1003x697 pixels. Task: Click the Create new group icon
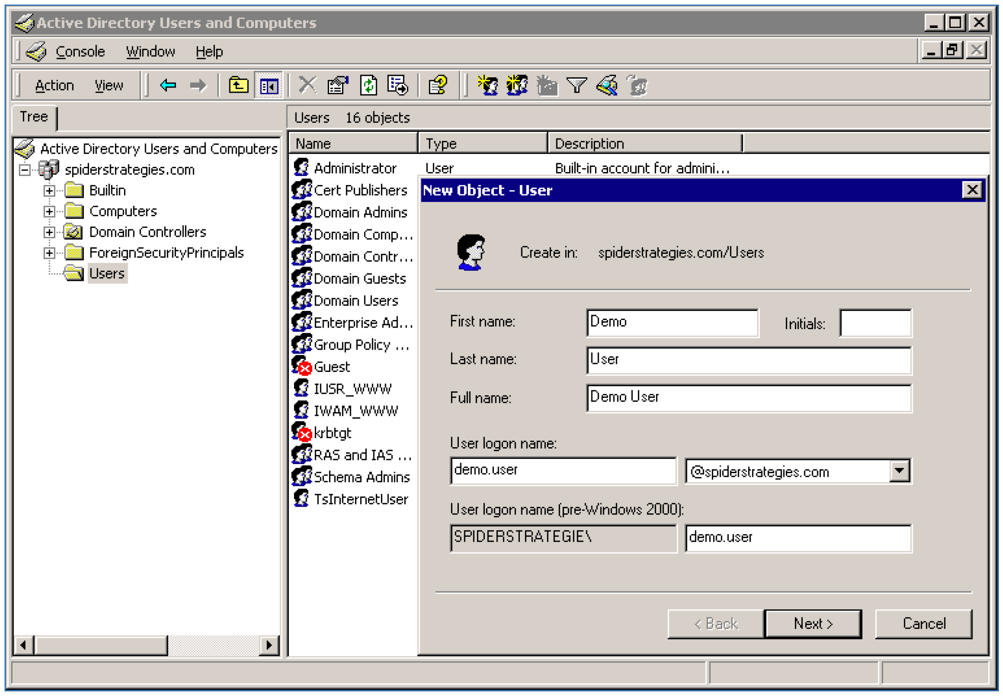(x=517, y=85)
